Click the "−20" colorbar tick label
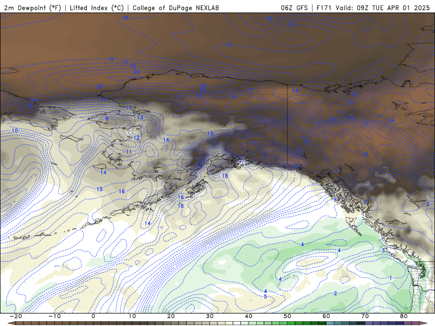This screenshot has height=326, width=435. tap(16, 316)
